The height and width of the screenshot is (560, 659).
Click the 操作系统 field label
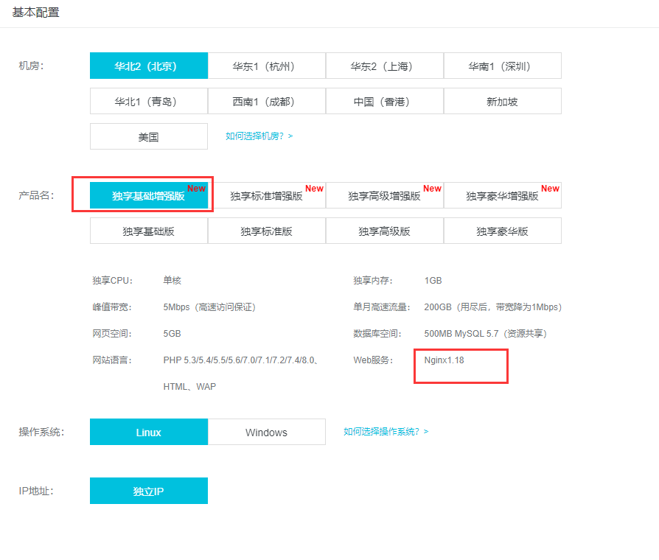click(x=41, y=432)
